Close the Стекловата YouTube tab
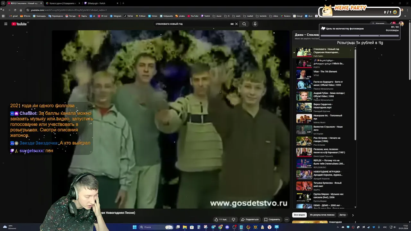Screen dimensions: 411x231 [x=41, y=3]
